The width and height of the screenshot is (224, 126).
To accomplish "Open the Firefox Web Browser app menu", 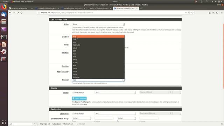I will [x=22, y=1].
